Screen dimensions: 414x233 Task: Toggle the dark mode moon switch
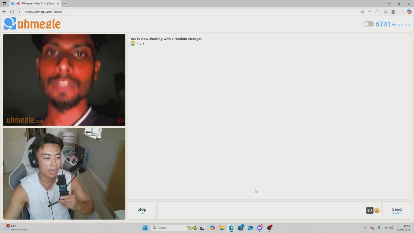pos(368,24)
